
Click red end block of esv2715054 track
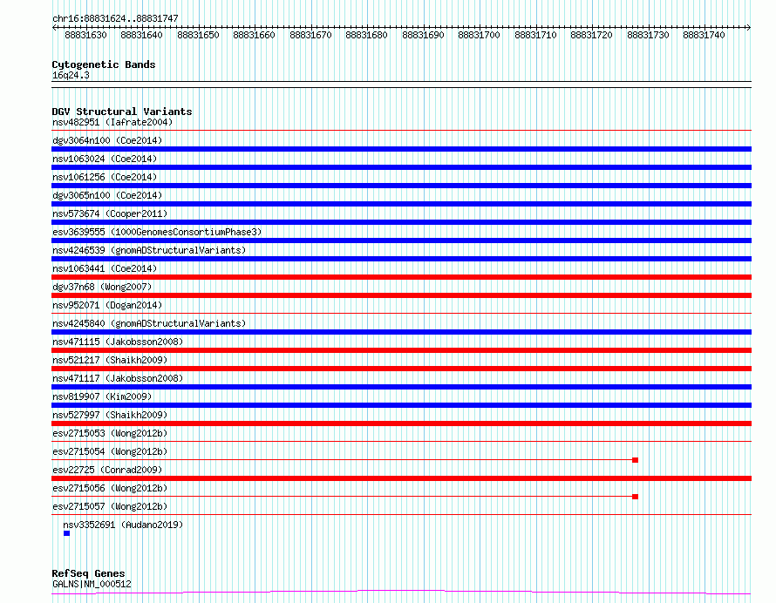636,460
